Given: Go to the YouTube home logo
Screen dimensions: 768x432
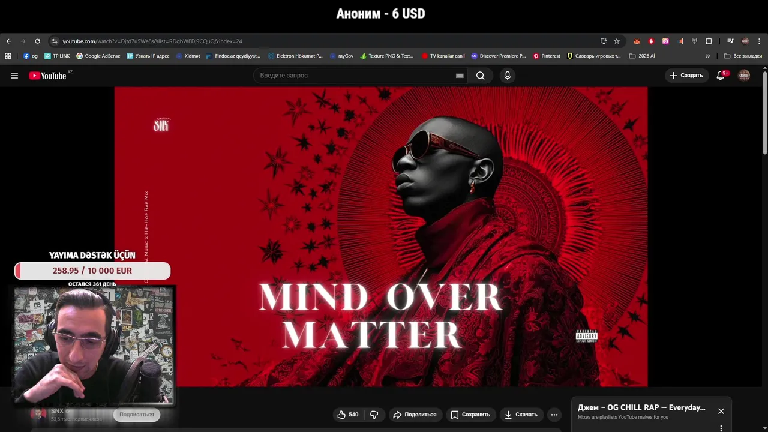Looking at the screenshot, I should tap(47, 76).
